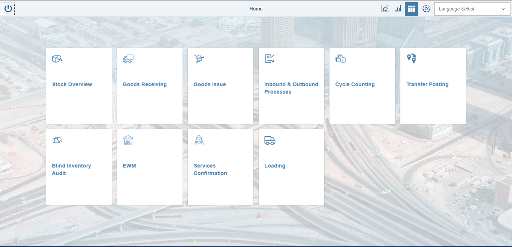Switch to the bar chart view
The width and height of the screenshot is (512, 247).
tap(398, 8)
